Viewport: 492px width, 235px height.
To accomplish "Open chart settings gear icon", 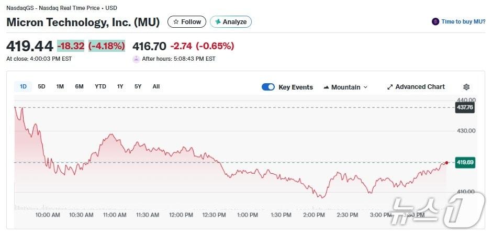I will point(466,87).
